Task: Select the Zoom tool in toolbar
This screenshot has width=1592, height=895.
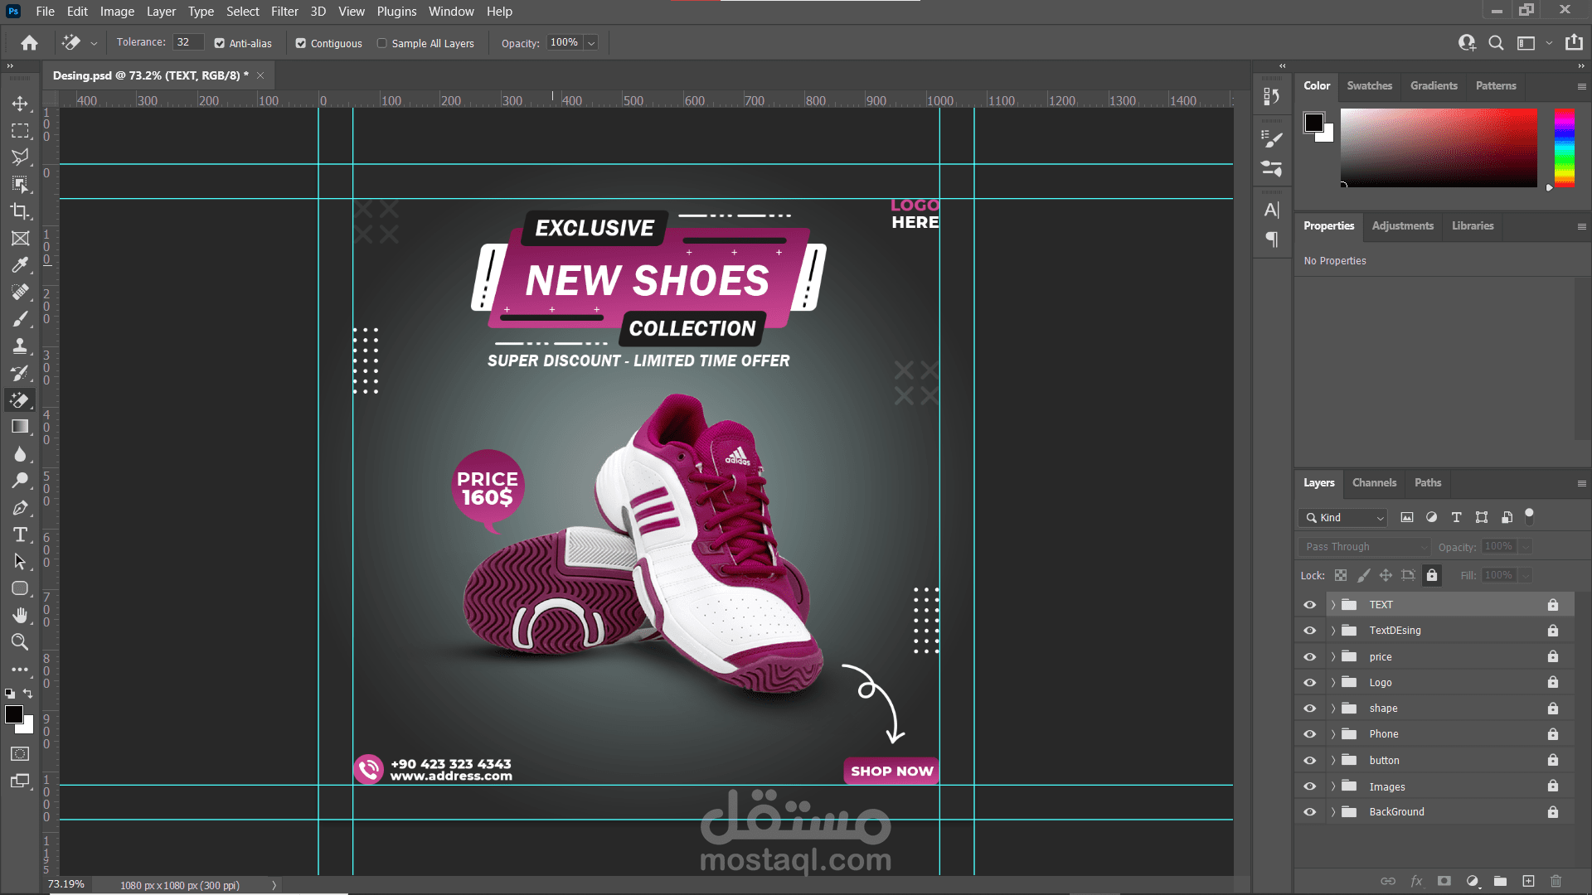Action: [20, 641]
